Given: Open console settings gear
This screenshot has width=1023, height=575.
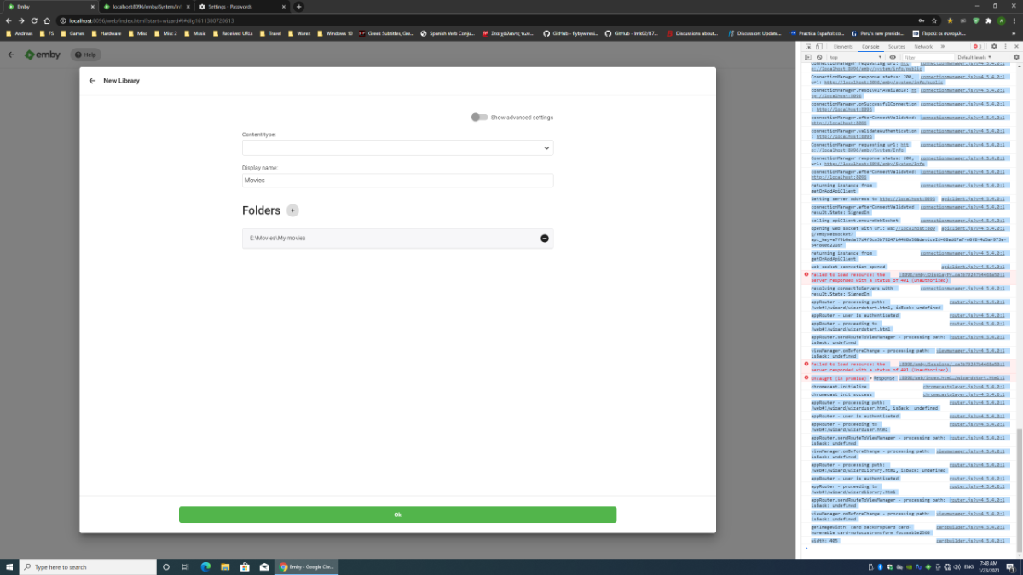Looking at the screenshot, I should click(1016, 57).
